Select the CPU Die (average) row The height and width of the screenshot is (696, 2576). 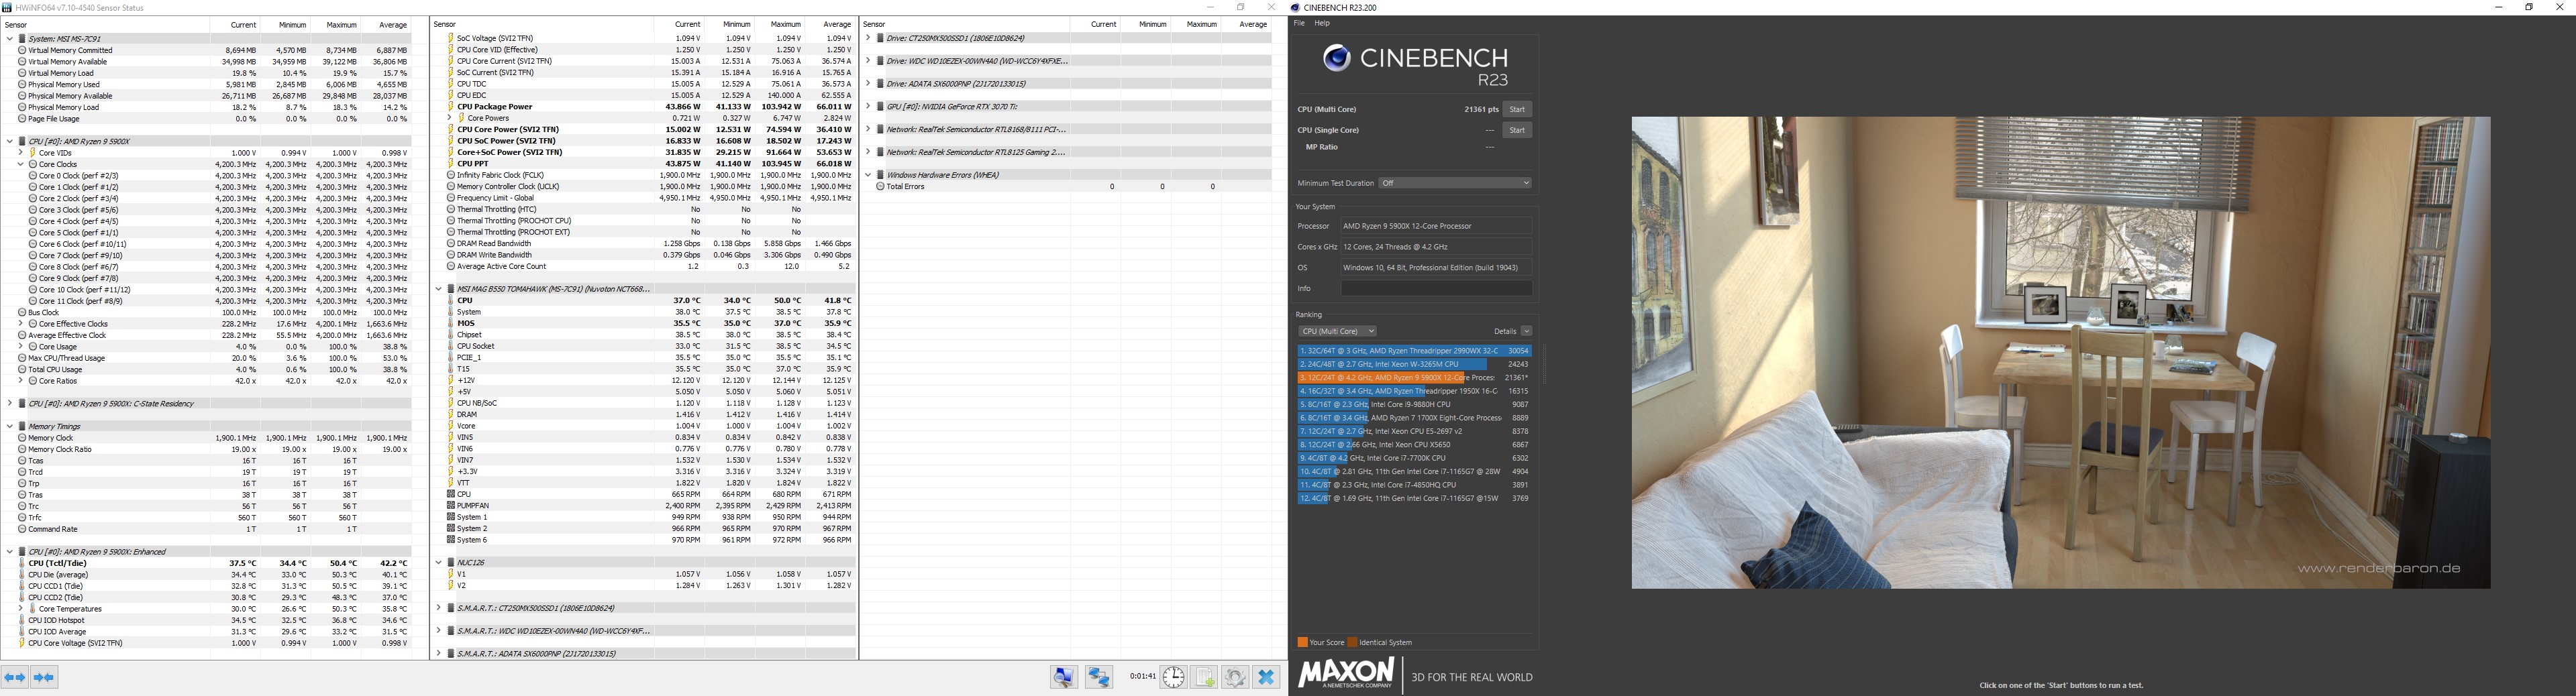click(208, 575)
